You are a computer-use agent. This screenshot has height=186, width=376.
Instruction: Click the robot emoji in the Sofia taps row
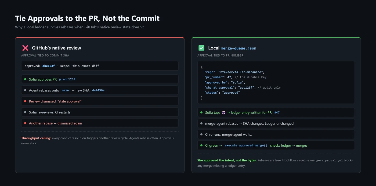point(223,112)
